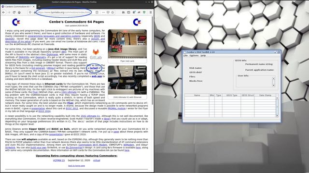Open File menu in D64 Toolkit
This screenshot has height=173, width=309.
coord(185,56)
